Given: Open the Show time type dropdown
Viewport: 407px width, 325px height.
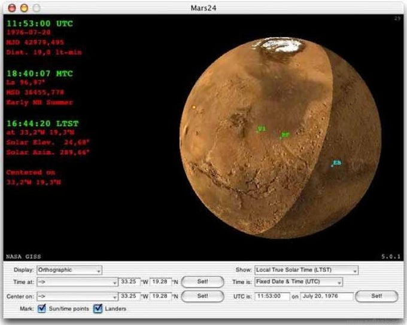Looking at the screenshot, I should 306,270.
